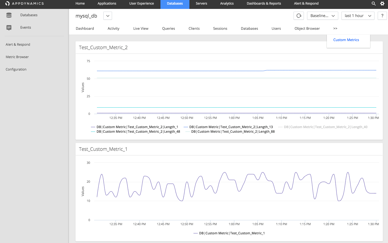
Task: Switch to the Dashboard tab
Action: click(x=85, y=28)
